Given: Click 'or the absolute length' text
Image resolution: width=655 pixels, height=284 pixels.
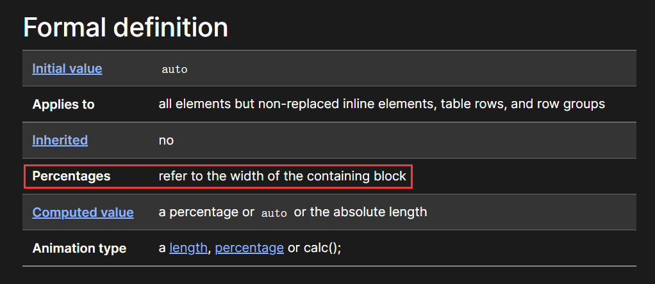Looking at the screenshot, I should (x=360, y=212).
